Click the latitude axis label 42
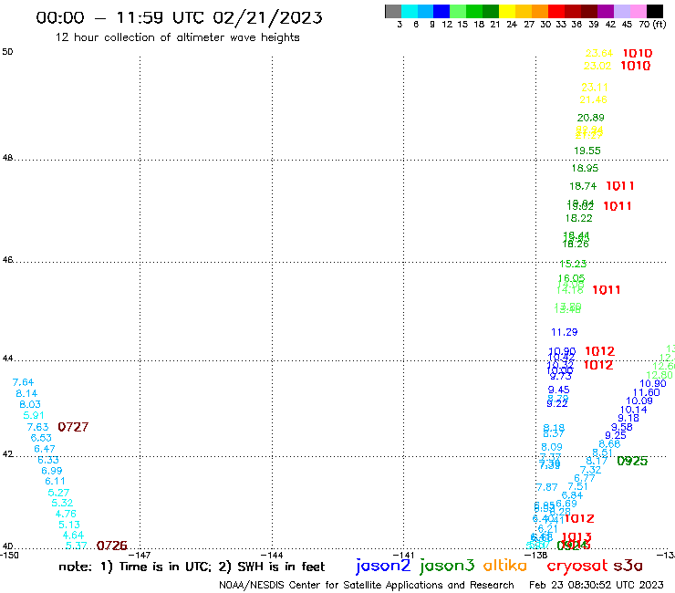This screenshot has width=675, height=593. pyautogui.click(x=7, y=454)
